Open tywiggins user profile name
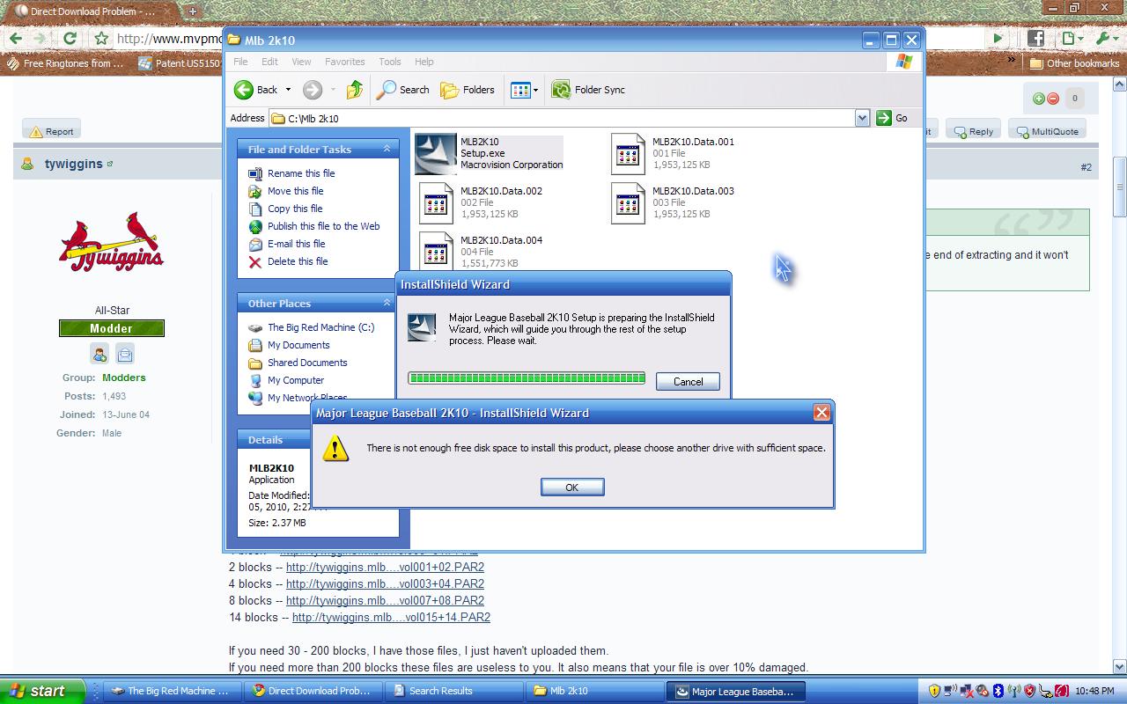1127x704 pixels. coord(73,164)
